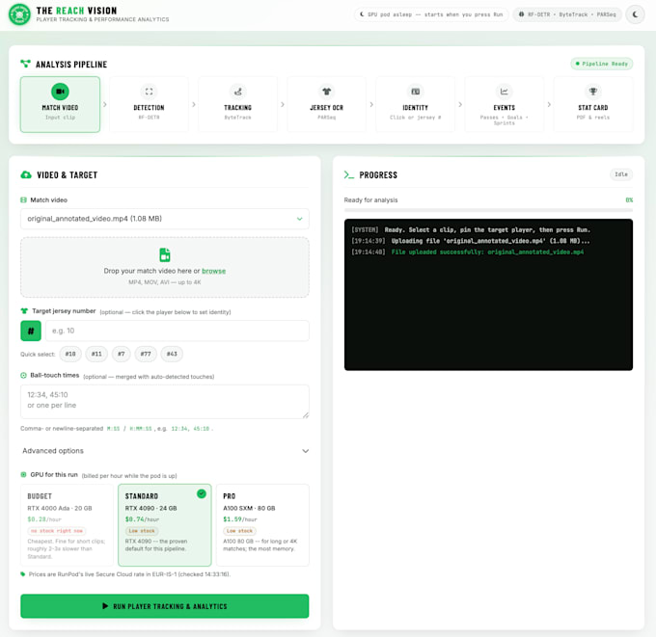Toggle dark mode moon button

click(635, 14)
